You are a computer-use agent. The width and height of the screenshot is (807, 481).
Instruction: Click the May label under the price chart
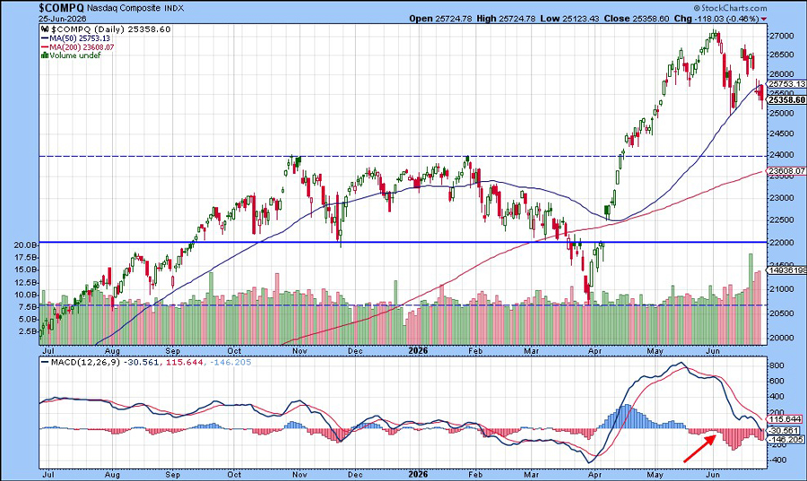[x=655, y=351]
